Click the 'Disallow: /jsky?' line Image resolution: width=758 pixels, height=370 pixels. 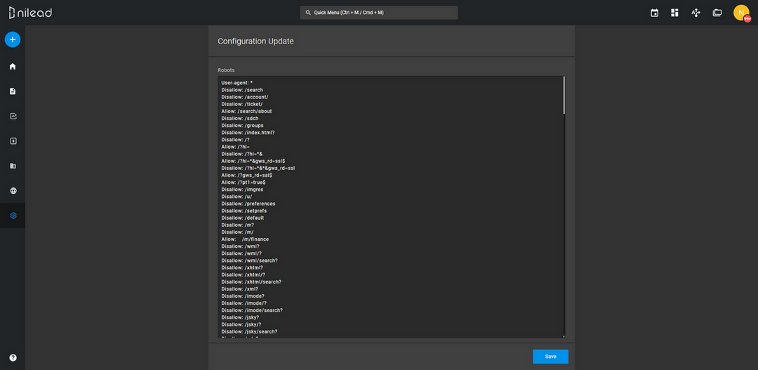coord(240,317)
